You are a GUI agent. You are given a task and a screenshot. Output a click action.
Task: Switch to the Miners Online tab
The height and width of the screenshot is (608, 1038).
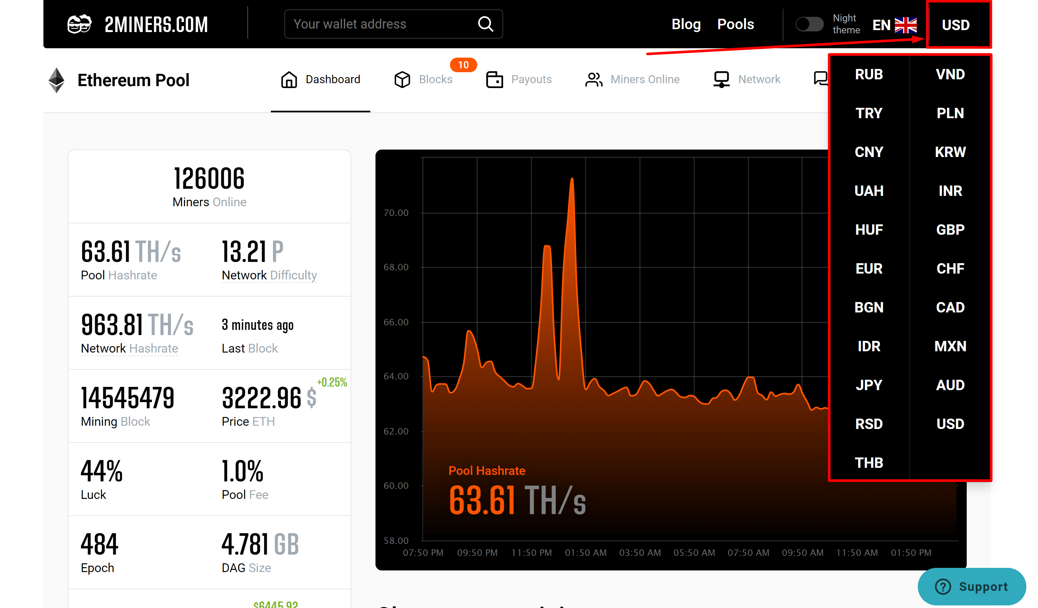click(x=645, y=79)
